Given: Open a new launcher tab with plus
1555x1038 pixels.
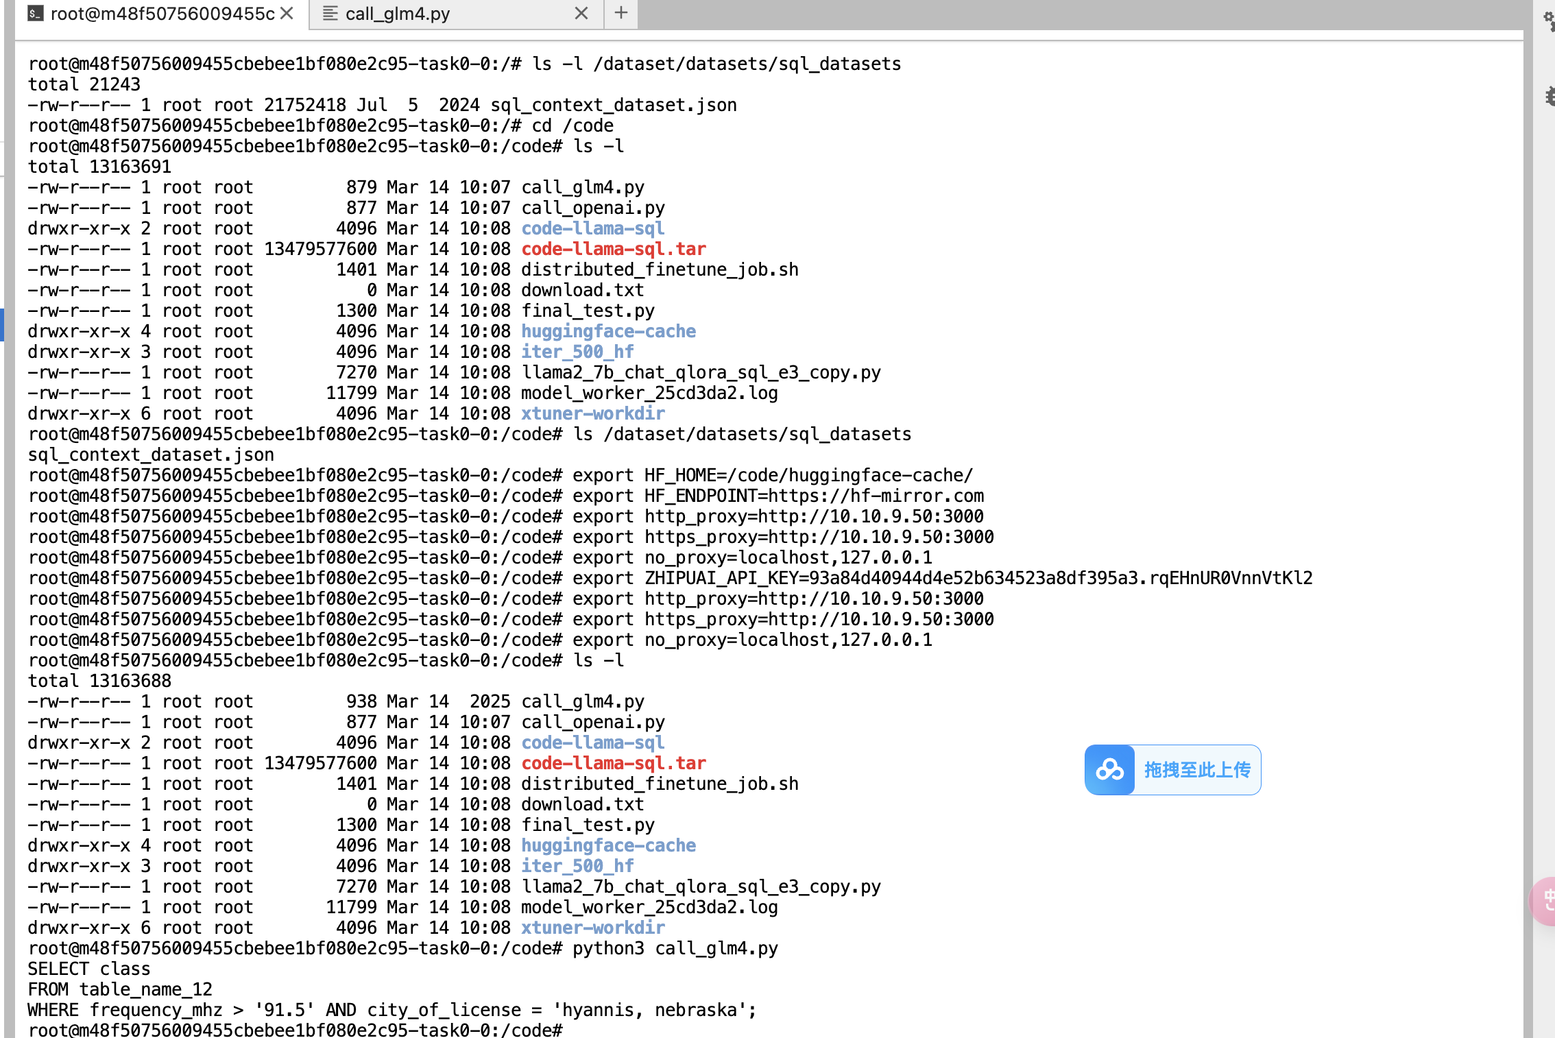Looking at the screenshot, I should point(620,13).
